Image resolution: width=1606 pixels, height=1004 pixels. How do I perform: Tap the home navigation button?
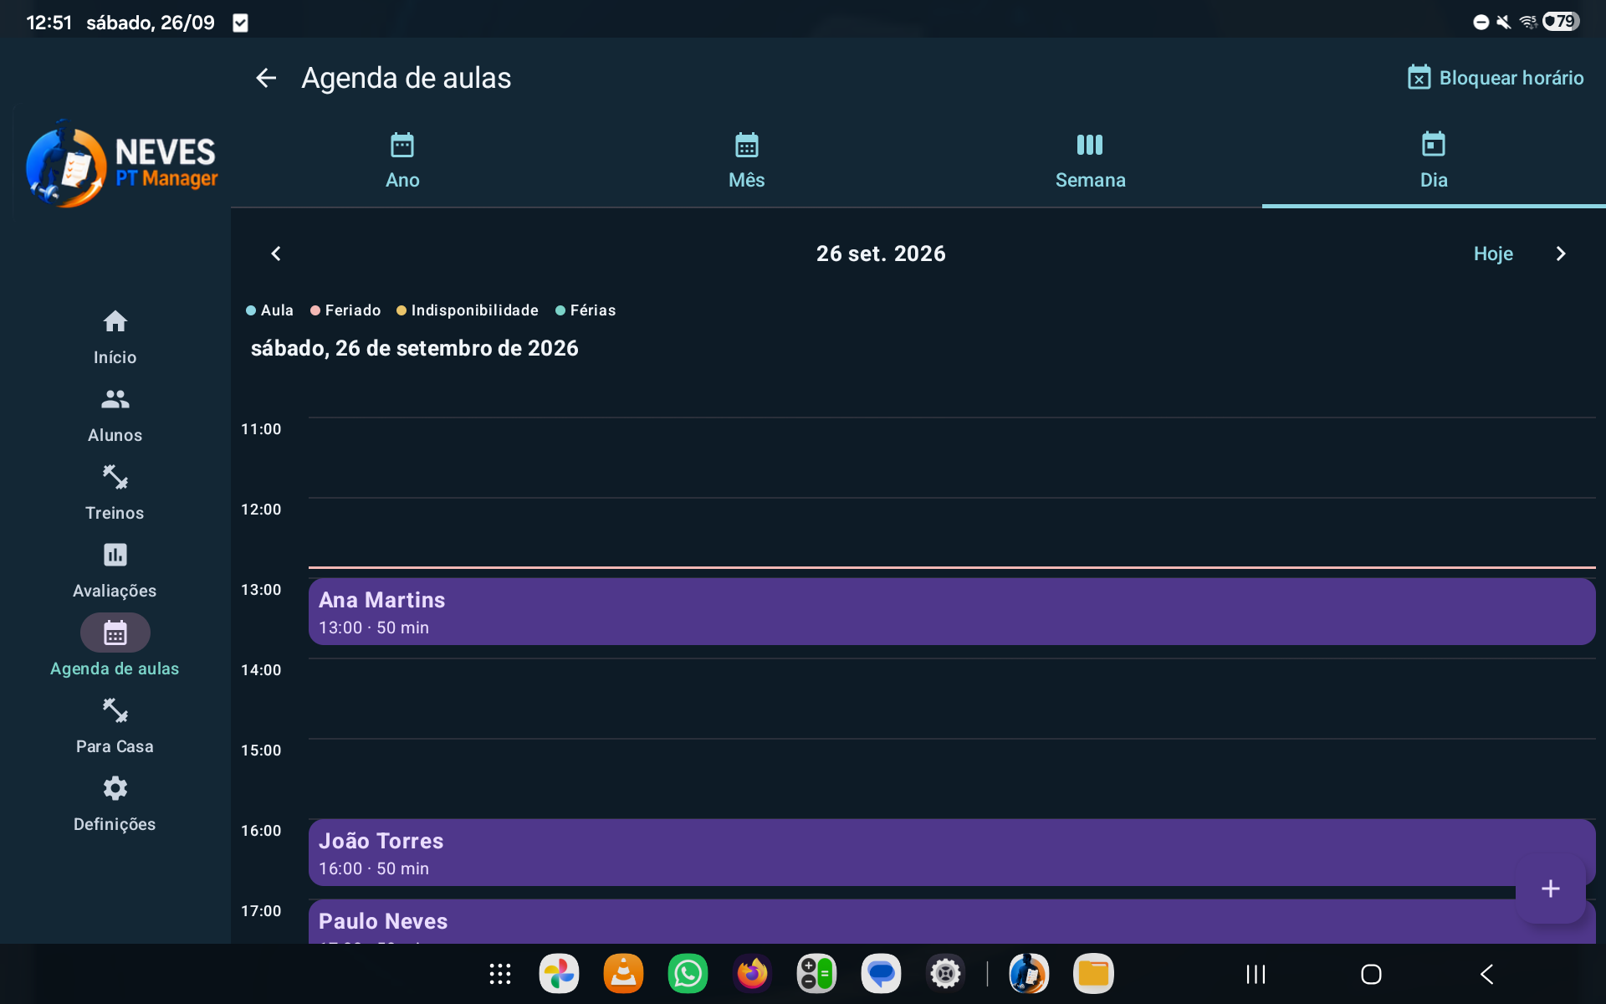(x=1371, y=974)
